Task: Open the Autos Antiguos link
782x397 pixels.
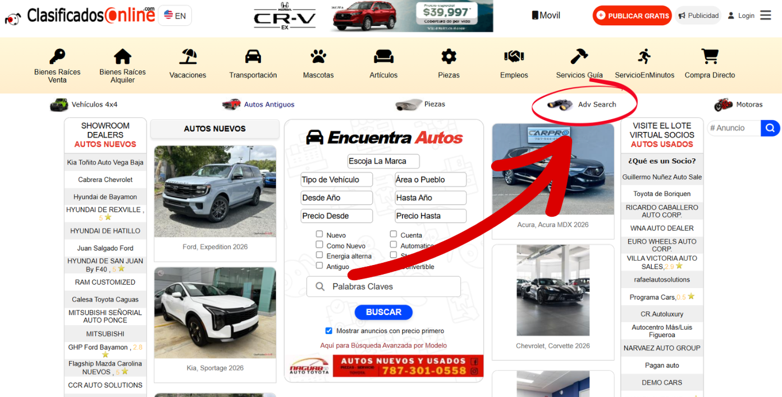Action: point(269,104)
